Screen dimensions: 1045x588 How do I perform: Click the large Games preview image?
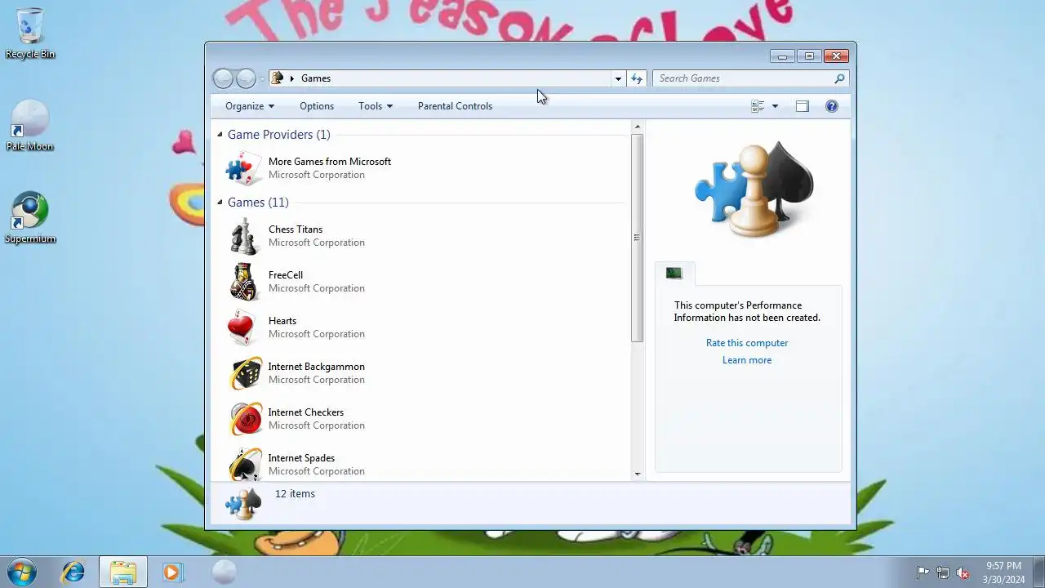(754, 190)
